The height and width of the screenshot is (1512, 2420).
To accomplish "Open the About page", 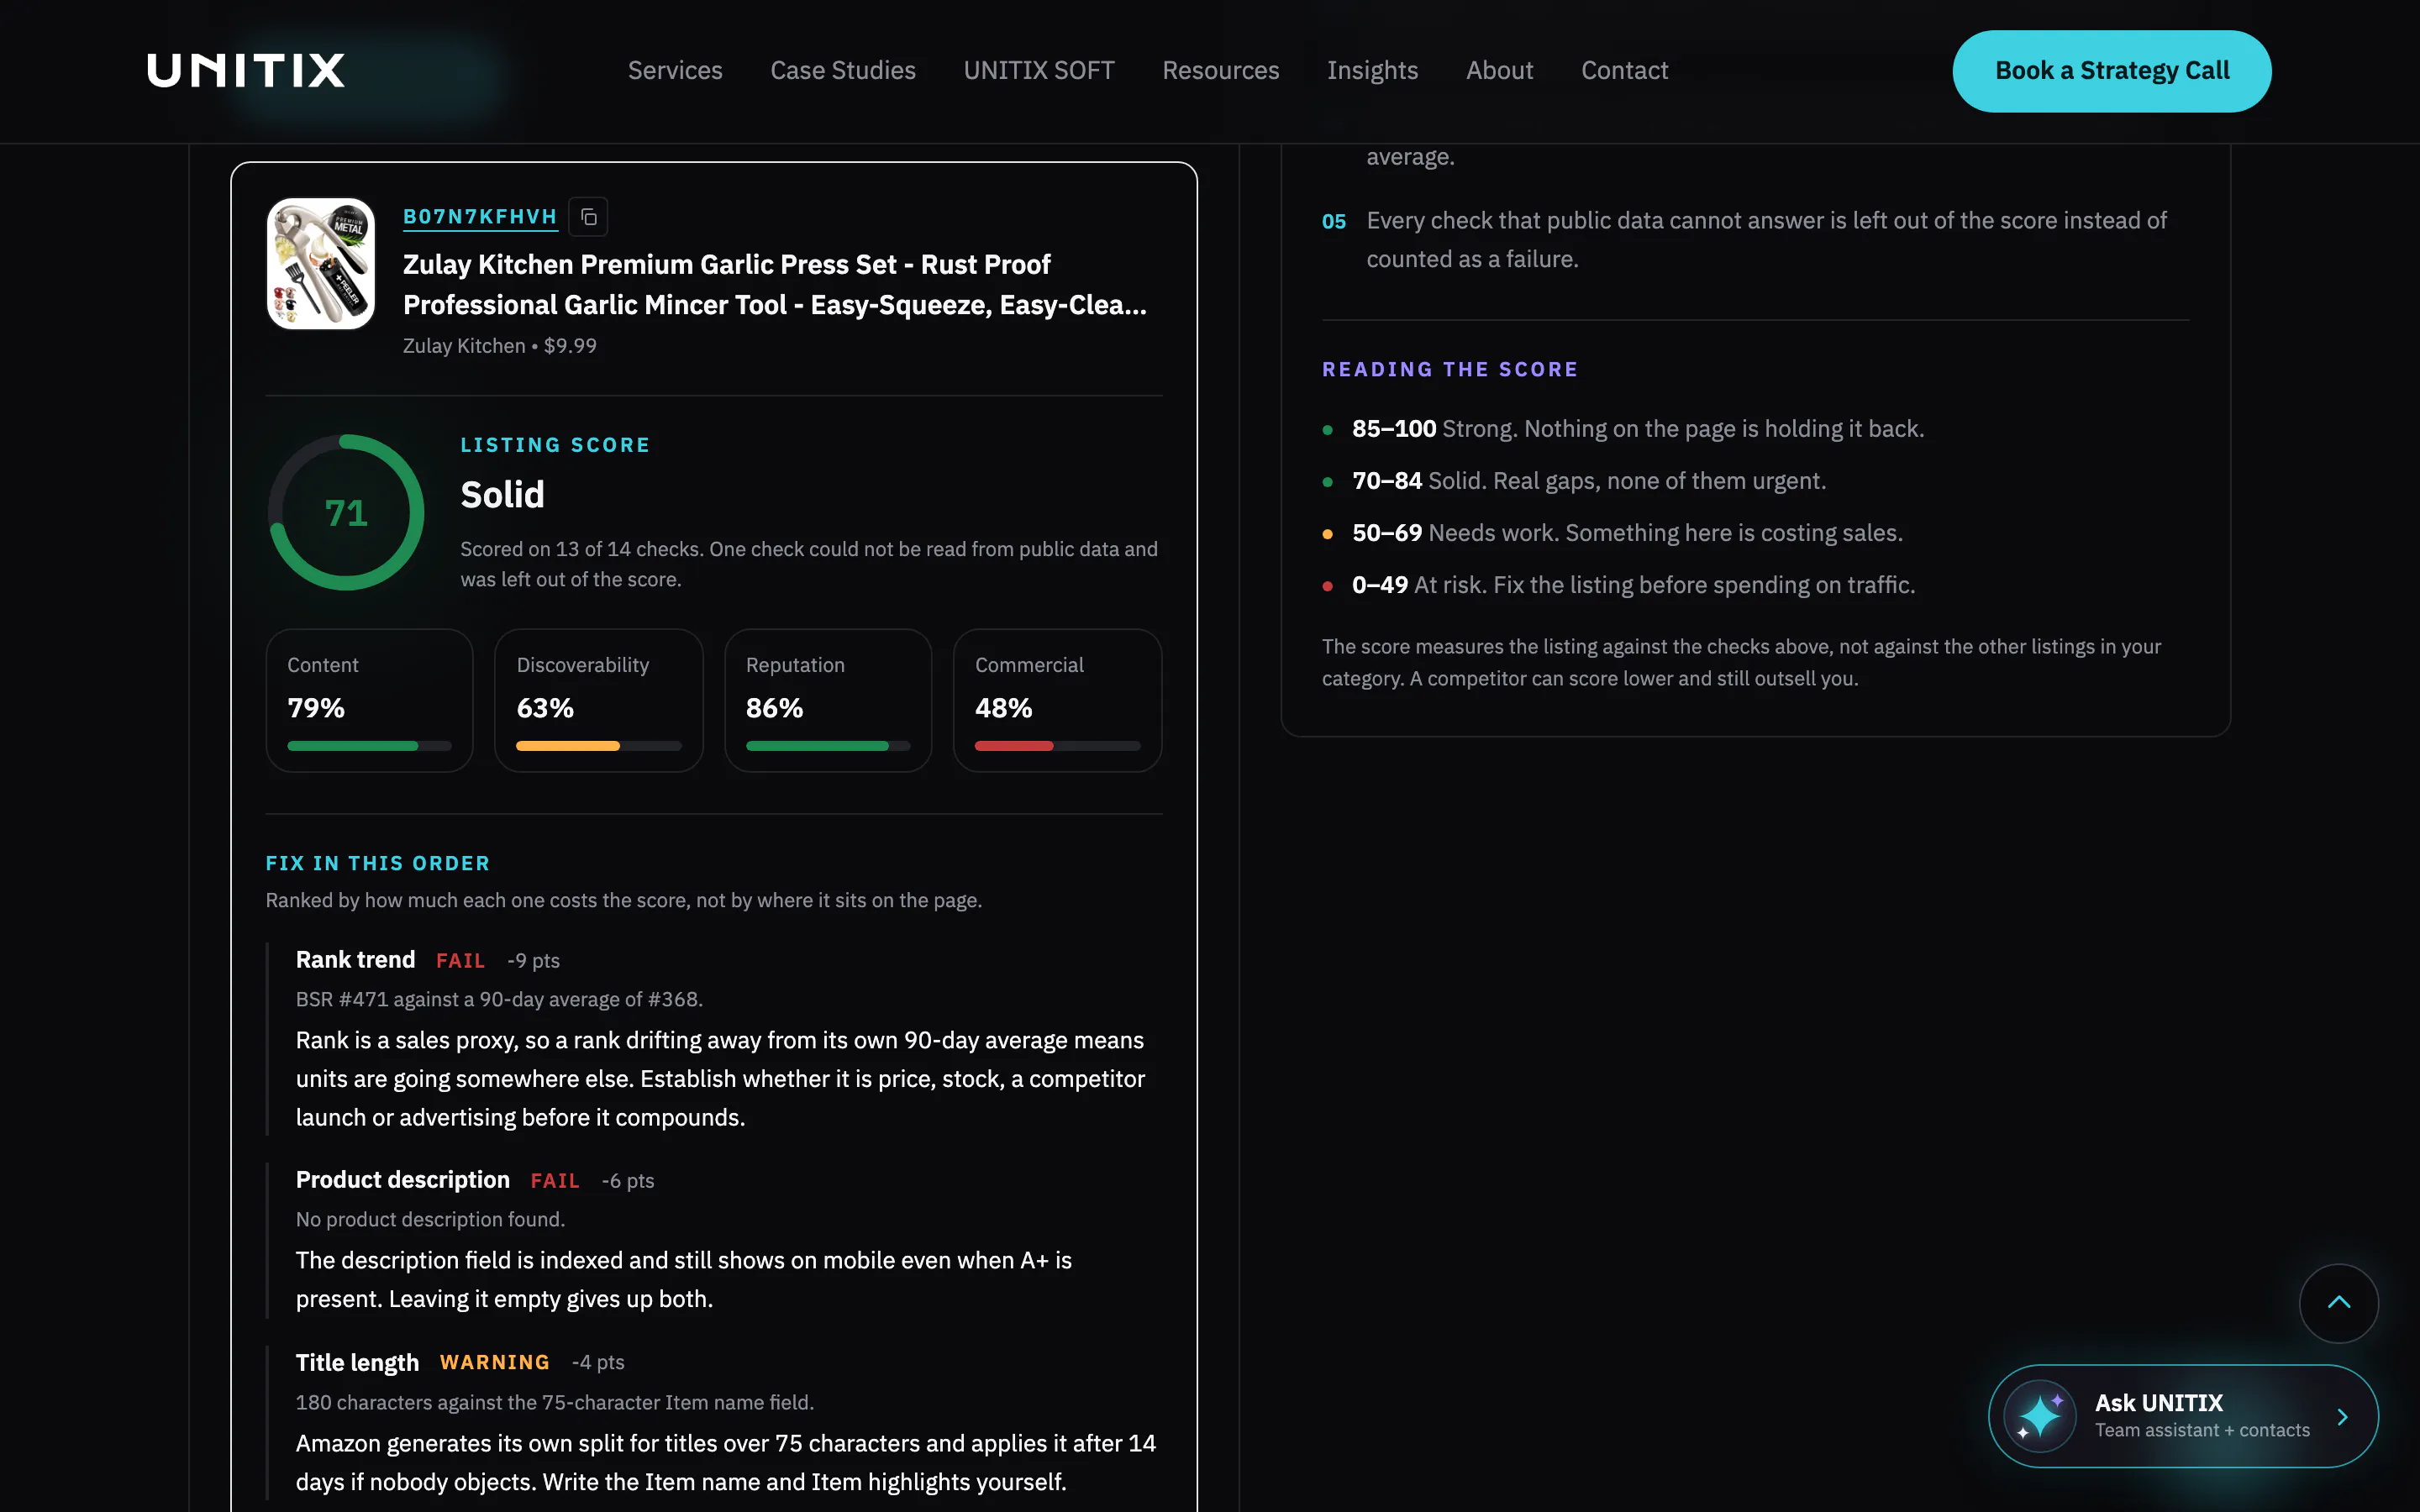I will 1499,70.
